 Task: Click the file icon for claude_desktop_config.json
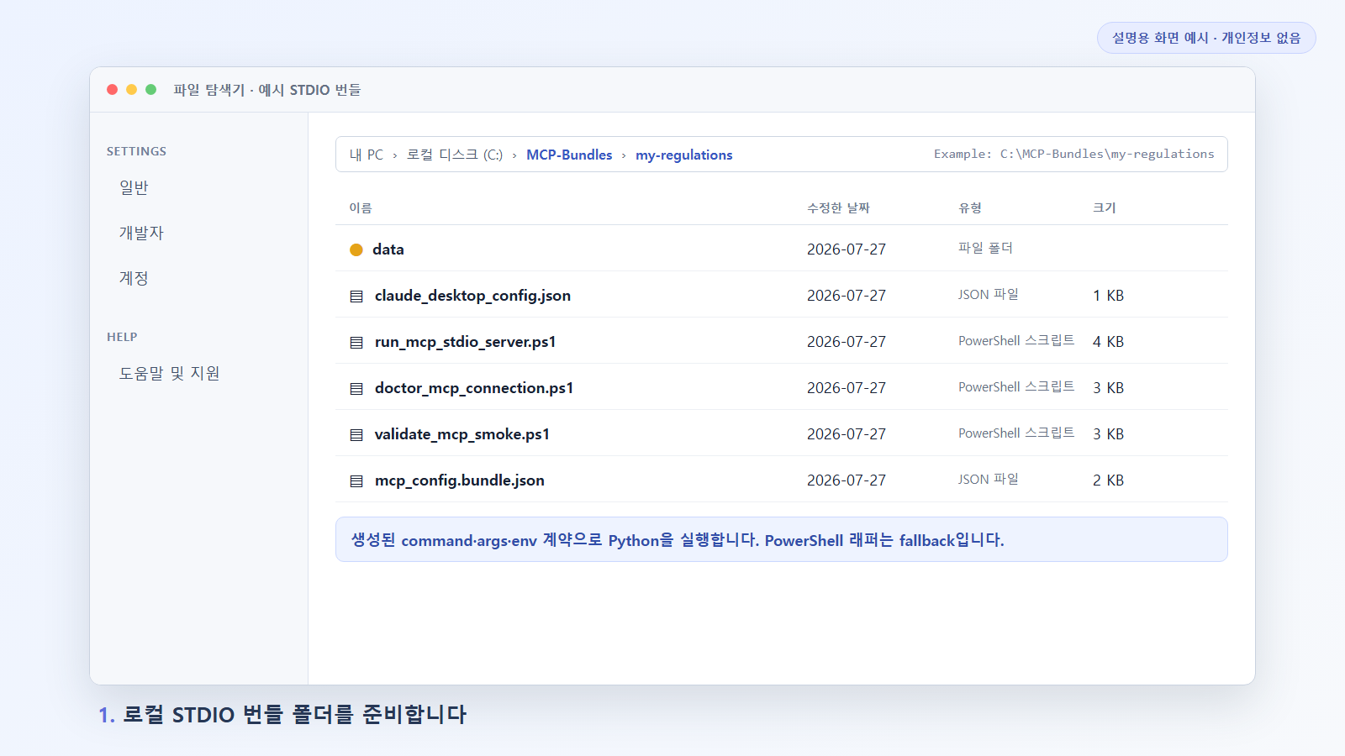pyautogui.click(x=356, y=296)
